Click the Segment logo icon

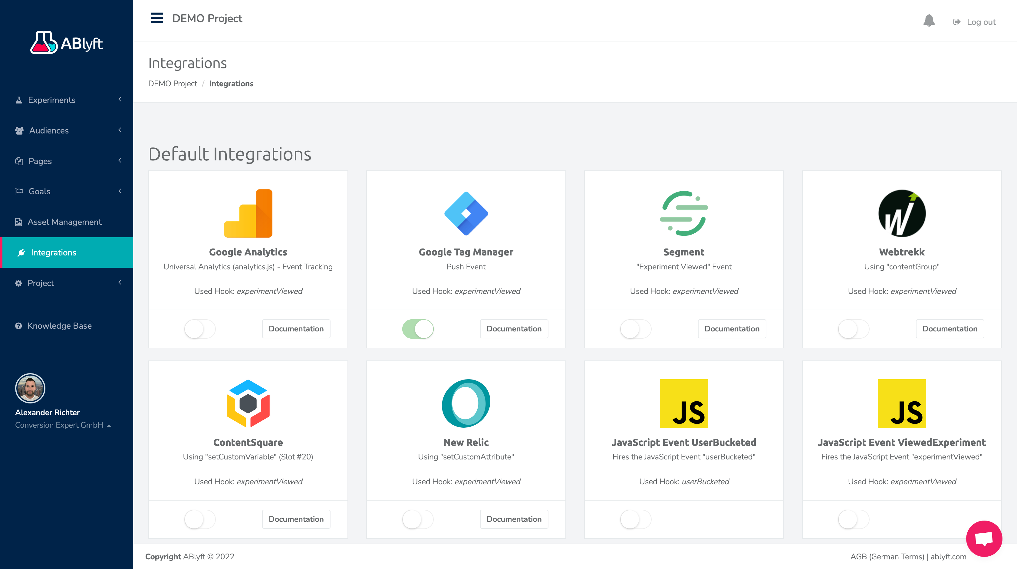tap(683, 213)
